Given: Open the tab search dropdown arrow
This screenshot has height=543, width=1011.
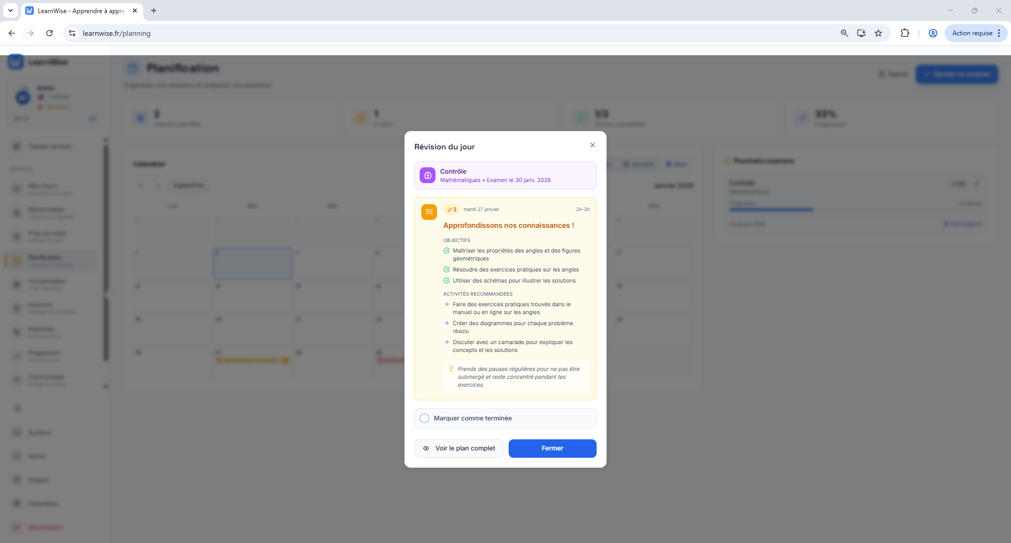Looking at the screenshot, I should click(10, 11).
